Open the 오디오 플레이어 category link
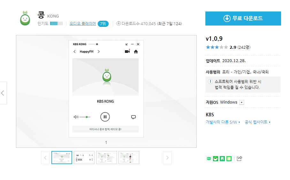 coord(83,24)
